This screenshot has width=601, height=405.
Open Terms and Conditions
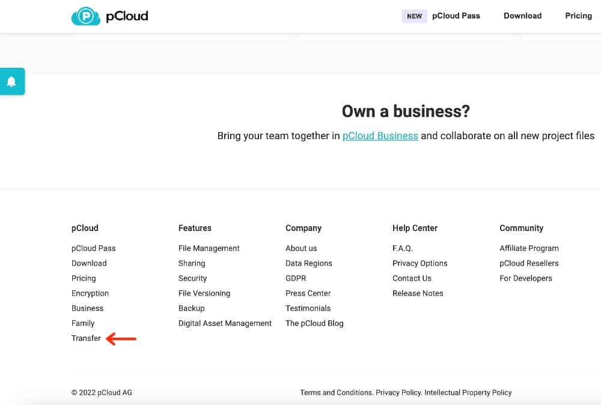coord(336,392)
